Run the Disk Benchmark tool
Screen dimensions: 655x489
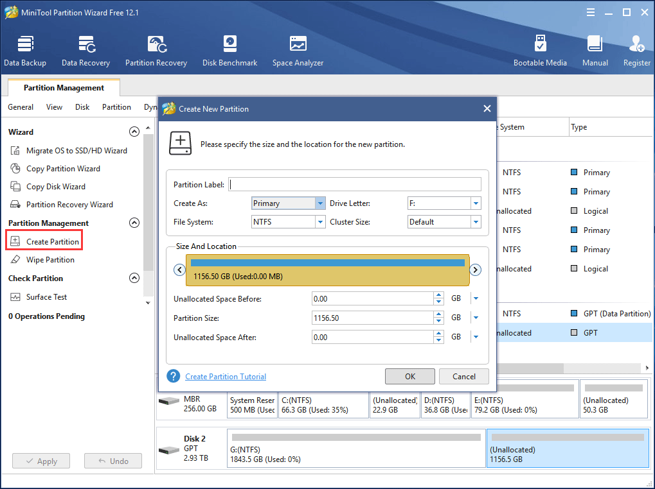pos(229,50)
